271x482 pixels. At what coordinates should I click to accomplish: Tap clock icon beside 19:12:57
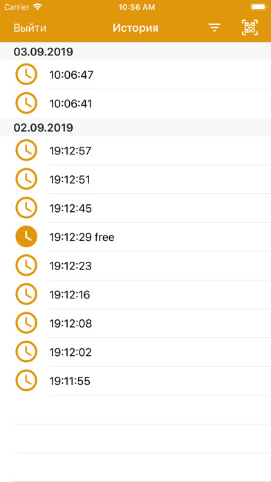coord(26,150)
